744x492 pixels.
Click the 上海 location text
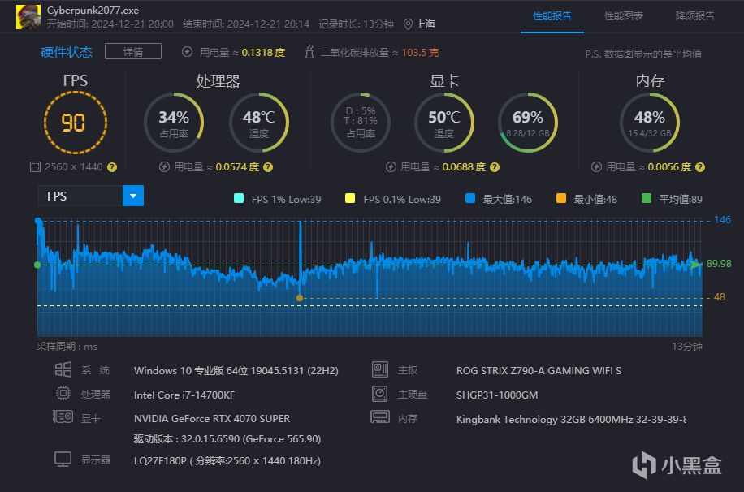pos(426,24)
